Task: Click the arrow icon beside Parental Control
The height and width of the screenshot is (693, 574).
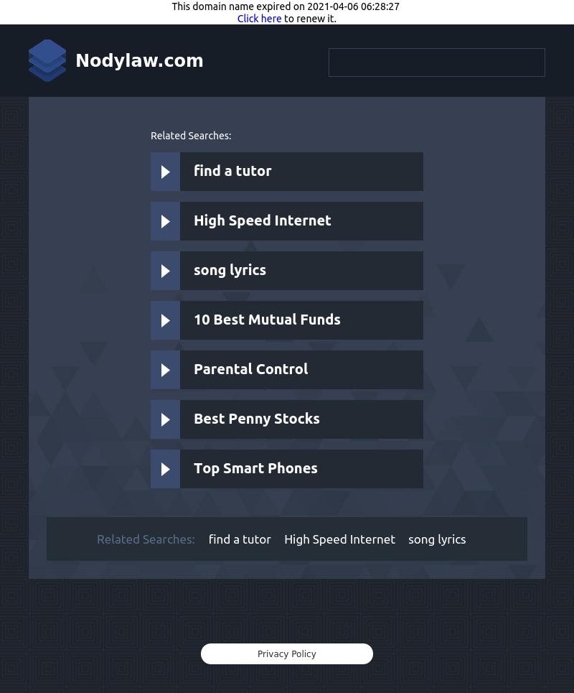Action: tap(165, 370)
